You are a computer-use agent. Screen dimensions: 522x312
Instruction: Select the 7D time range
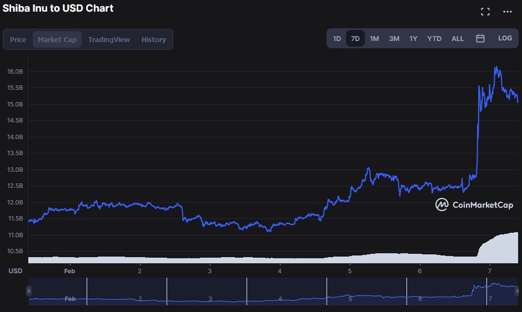click(355, 38)
